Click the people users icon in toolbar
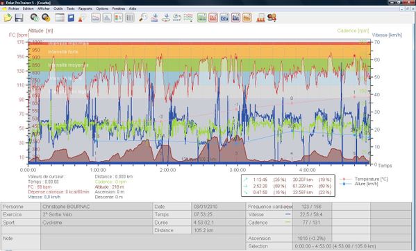The image size is (416, 251). coord(272,18)
